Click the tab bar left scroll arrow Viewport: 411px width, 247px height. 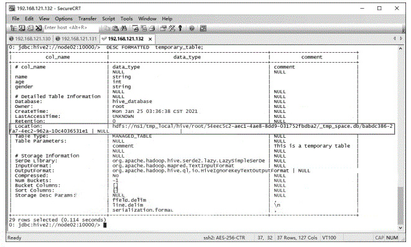(x=395, y=38)
